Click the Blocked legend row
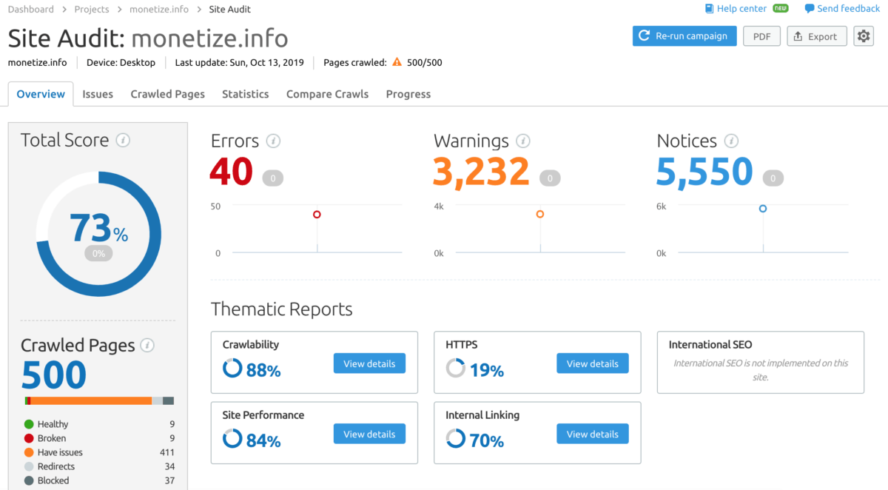Image resolution: width=888 pixels, height=490 pixels. [x=99, y=480]
